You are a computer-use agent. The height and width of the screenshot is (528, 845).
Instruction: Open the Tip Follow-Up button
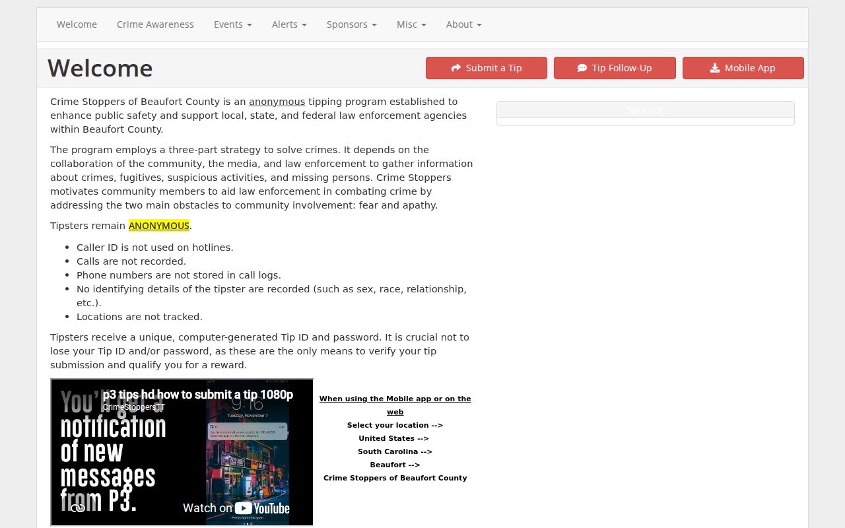(615, 68)
